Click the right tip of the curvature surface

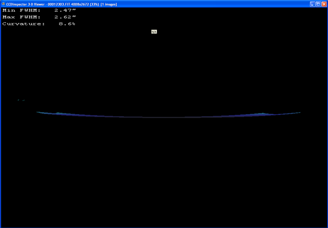click(299, 112)
